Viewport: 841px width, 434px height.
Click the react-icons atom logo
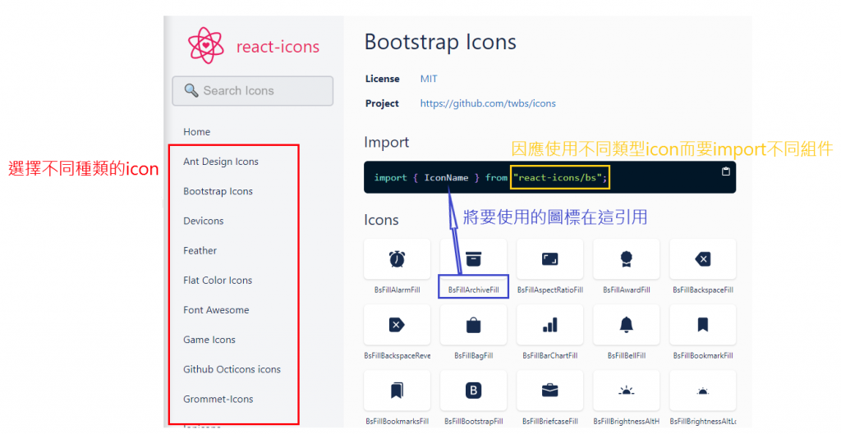click(205, 46)
